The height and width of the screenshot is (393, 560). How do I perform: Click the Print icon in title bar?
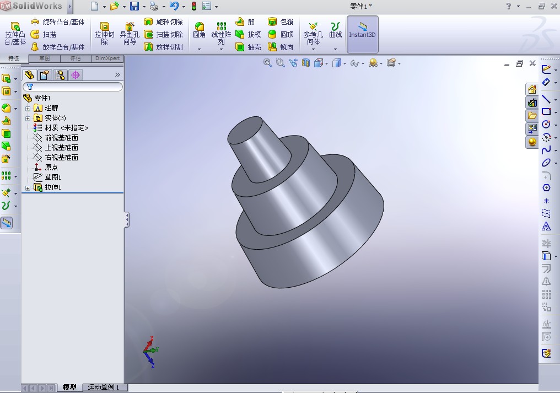coord(154,6)
